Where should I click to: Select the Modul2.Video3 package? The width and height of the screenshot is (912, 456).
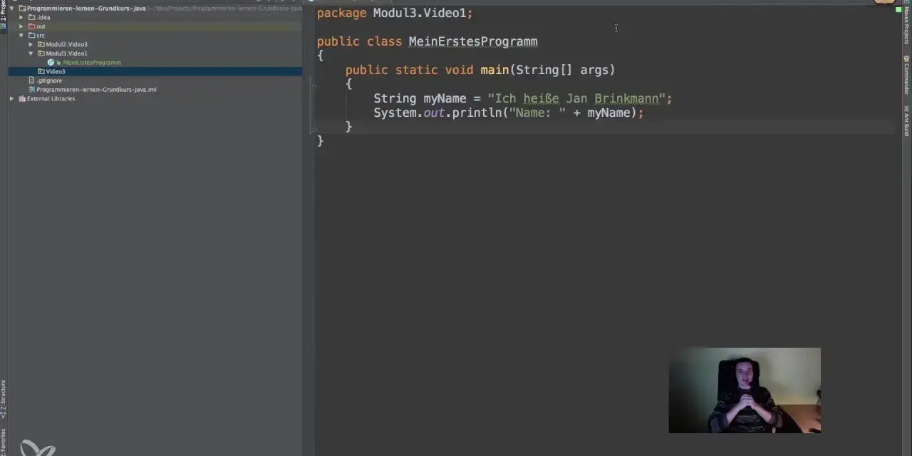point(62,44)
